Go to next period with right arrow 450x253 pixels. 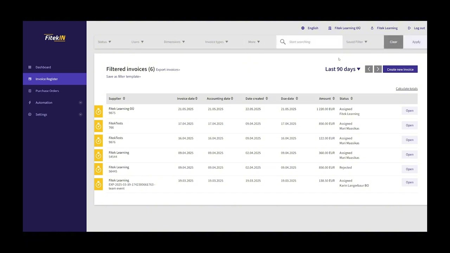(x=378, y=69)
